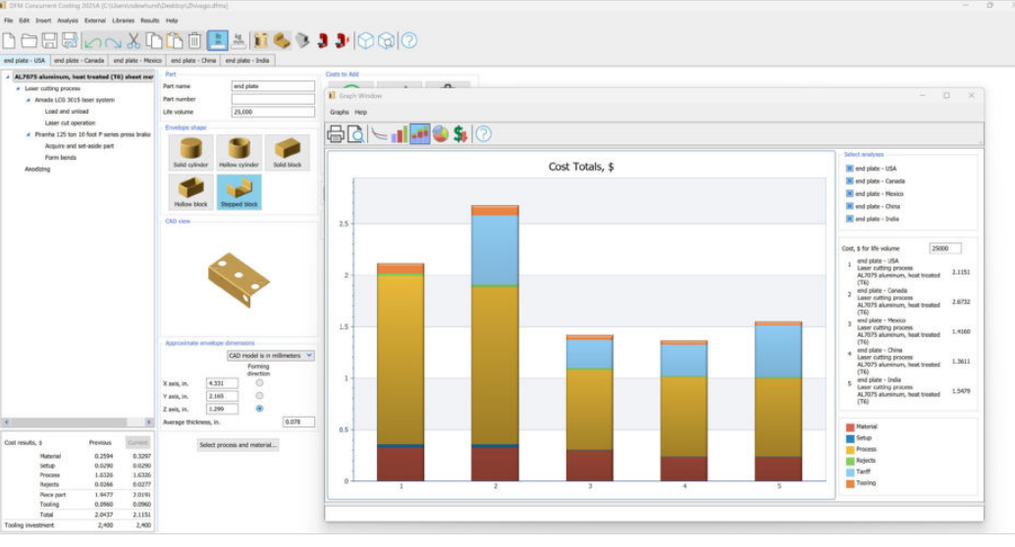Viewport: 1015px width, 547px height.
Task: Uncheck end plate - Canada analysis checkbox
Action: click(849, 181)
